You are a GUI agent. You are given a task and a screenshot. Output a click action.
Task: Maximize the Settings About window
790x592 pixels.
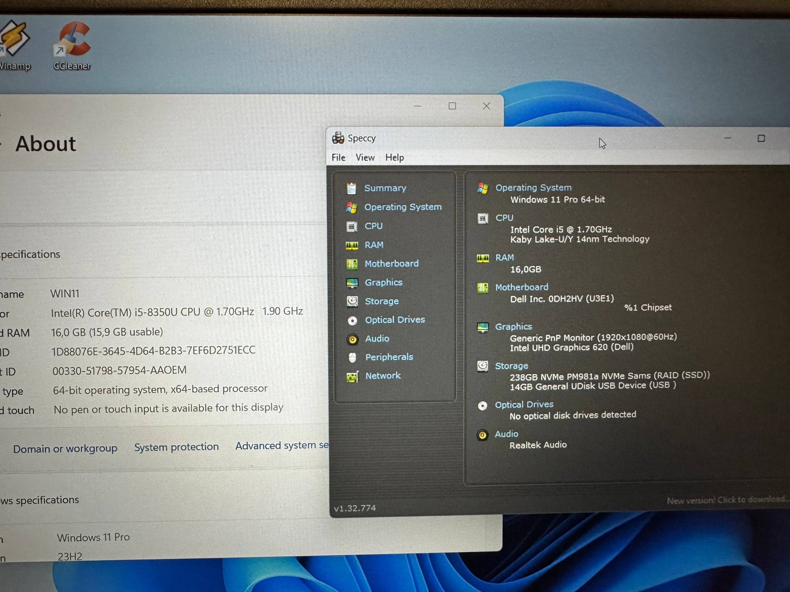click(x=452, y=106)
